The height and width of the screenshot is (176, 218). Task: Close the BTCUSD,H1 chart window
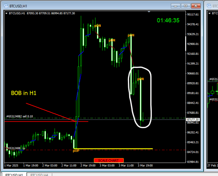pos(196,6)
